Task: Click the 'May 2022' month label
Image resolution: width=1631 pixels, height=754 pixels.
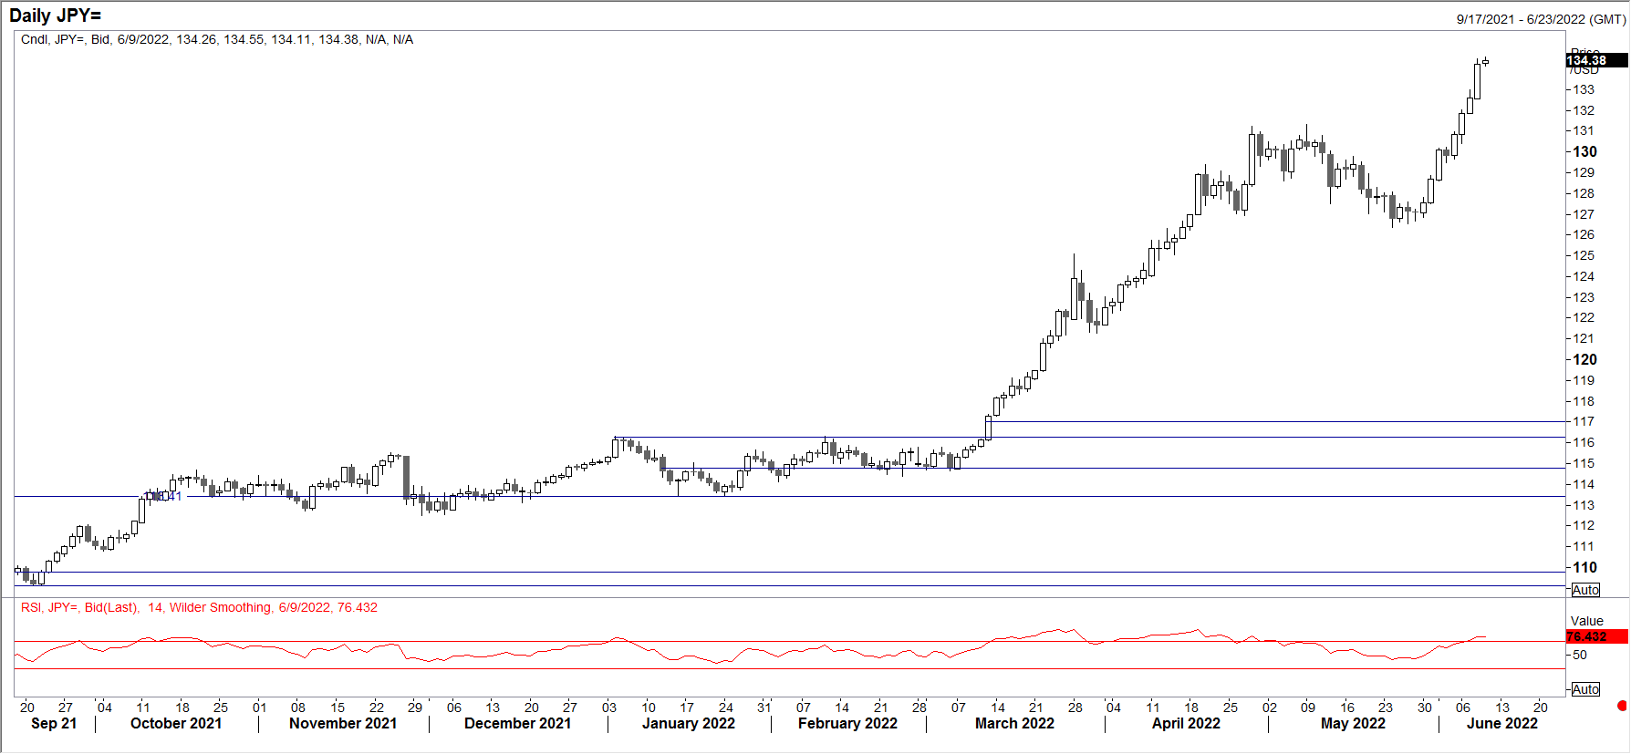Action: tap(1353, 723)
